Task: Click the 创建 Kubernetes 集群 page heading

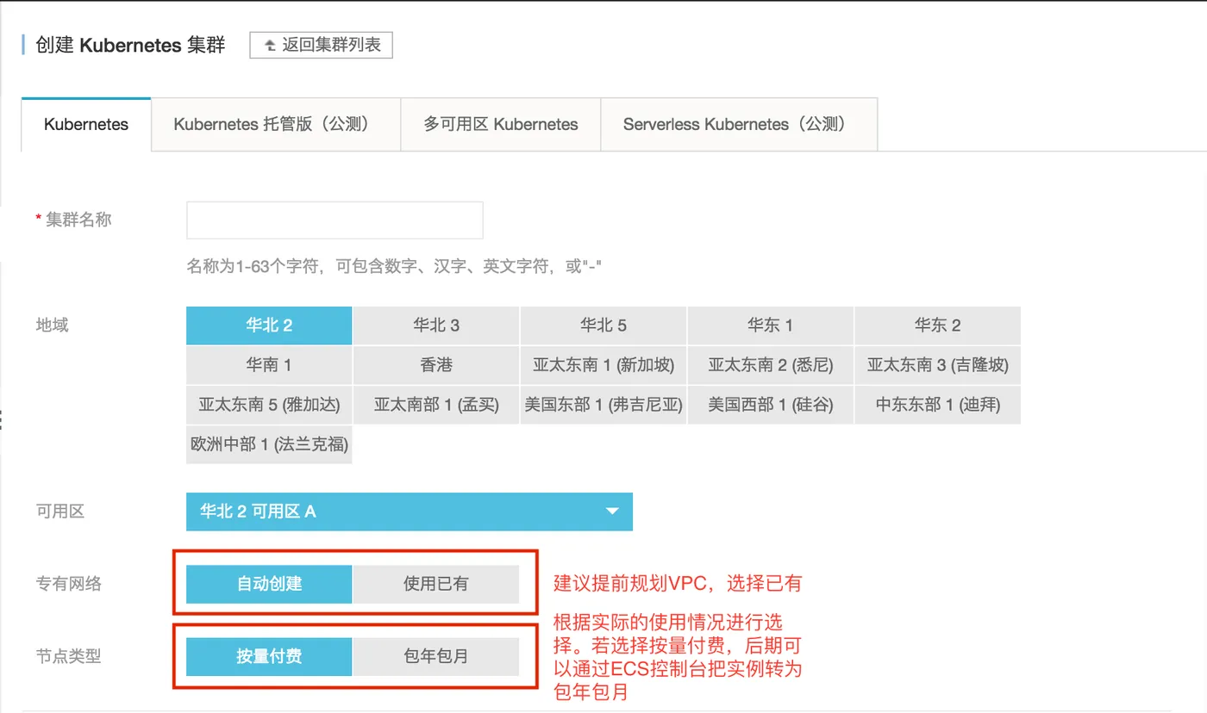Action: (130, 45)
